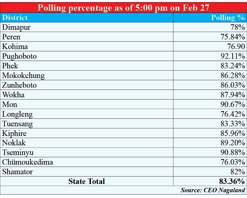Select the Wokha district name
The height and width of the screenshot is (198, 247).
coord(13,95)
